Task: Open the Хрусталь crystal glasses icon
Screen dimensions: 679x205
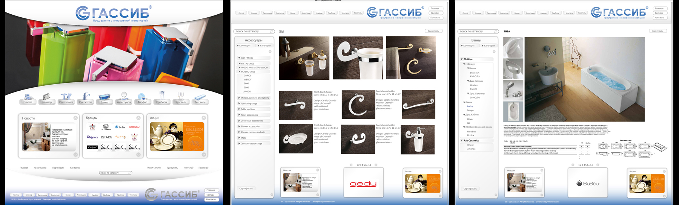Action: point(181,97)
